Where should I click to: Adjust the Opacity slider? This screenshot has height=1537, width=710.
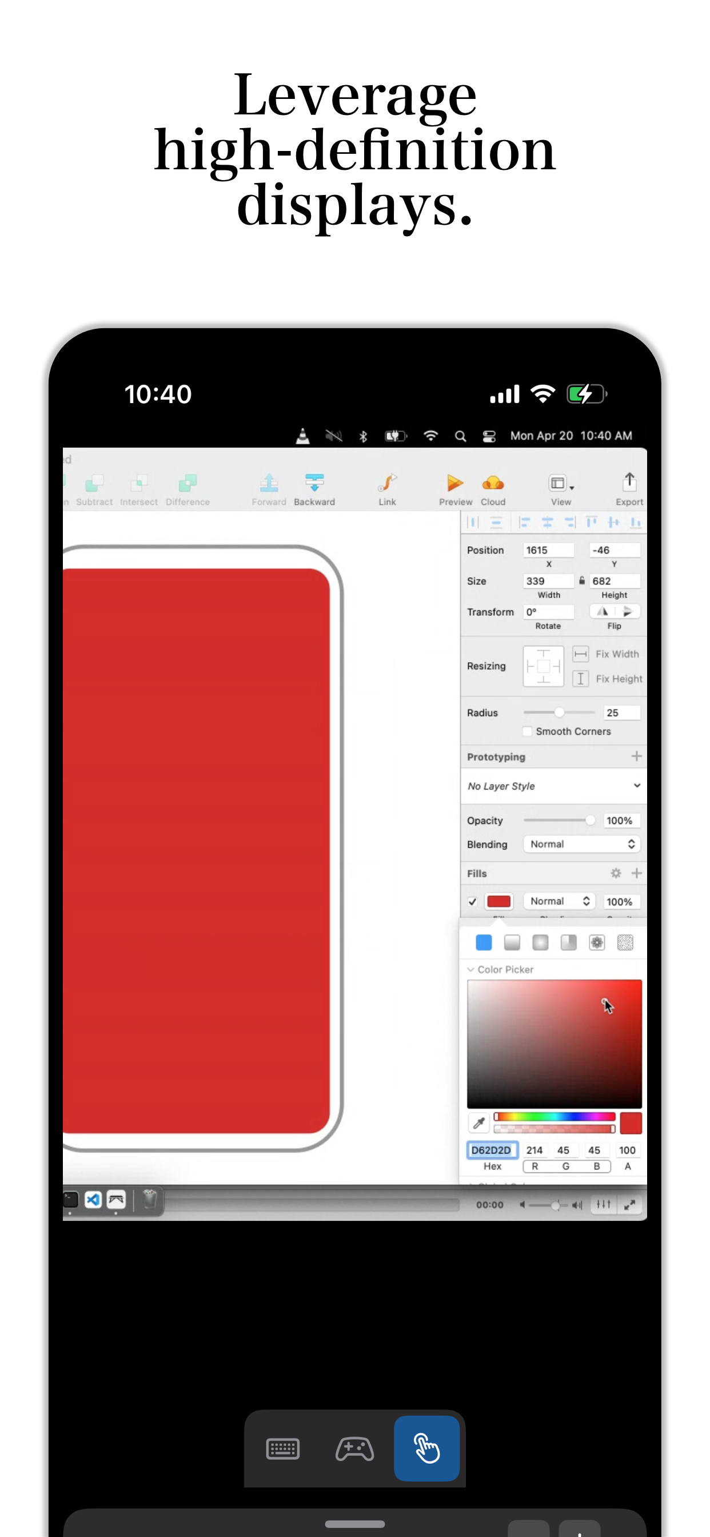click(559, 821)
